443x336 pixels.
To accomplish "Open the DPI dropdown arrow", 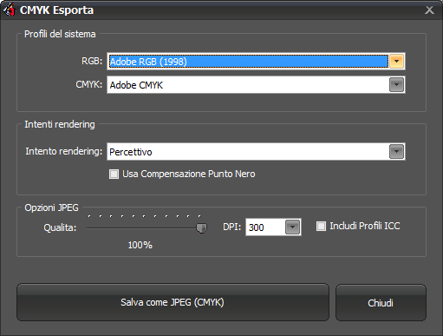I will point(292,227).
